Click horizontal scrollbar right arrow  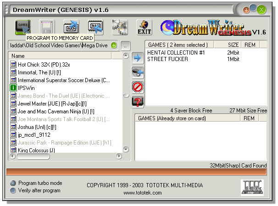(119, 156)
